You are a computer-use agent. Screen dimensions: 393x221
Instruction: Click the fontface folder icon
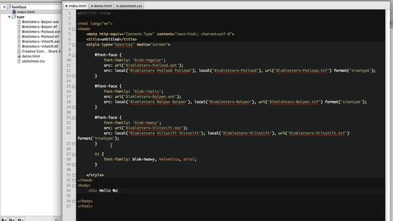[9, 7]
